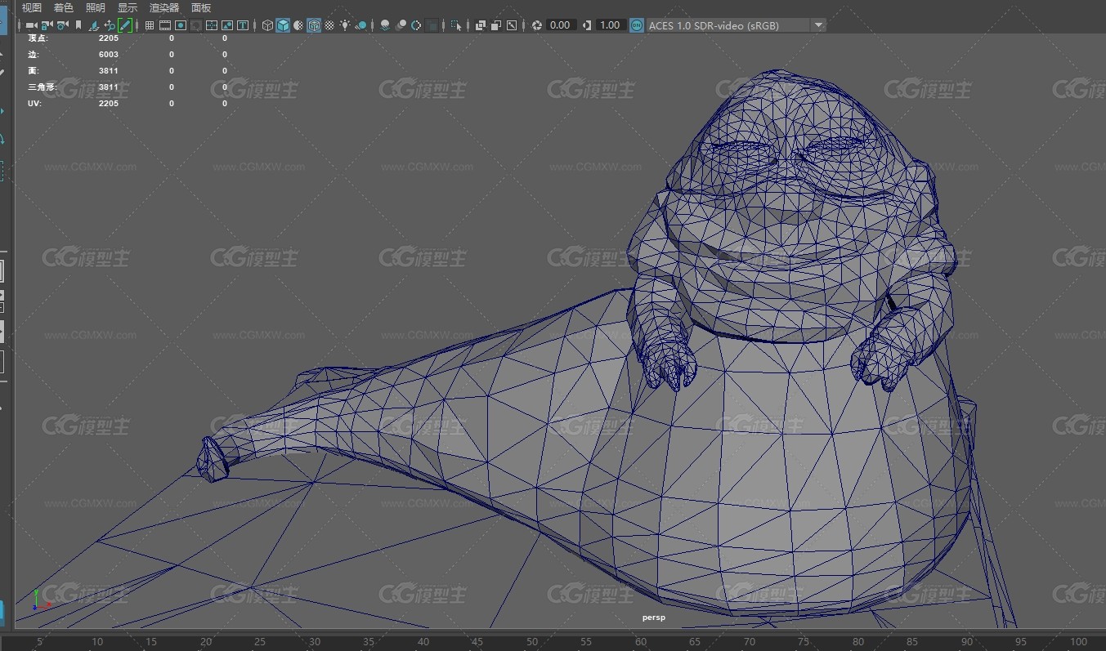Click Use Default Material icon

tap(298, 25)
